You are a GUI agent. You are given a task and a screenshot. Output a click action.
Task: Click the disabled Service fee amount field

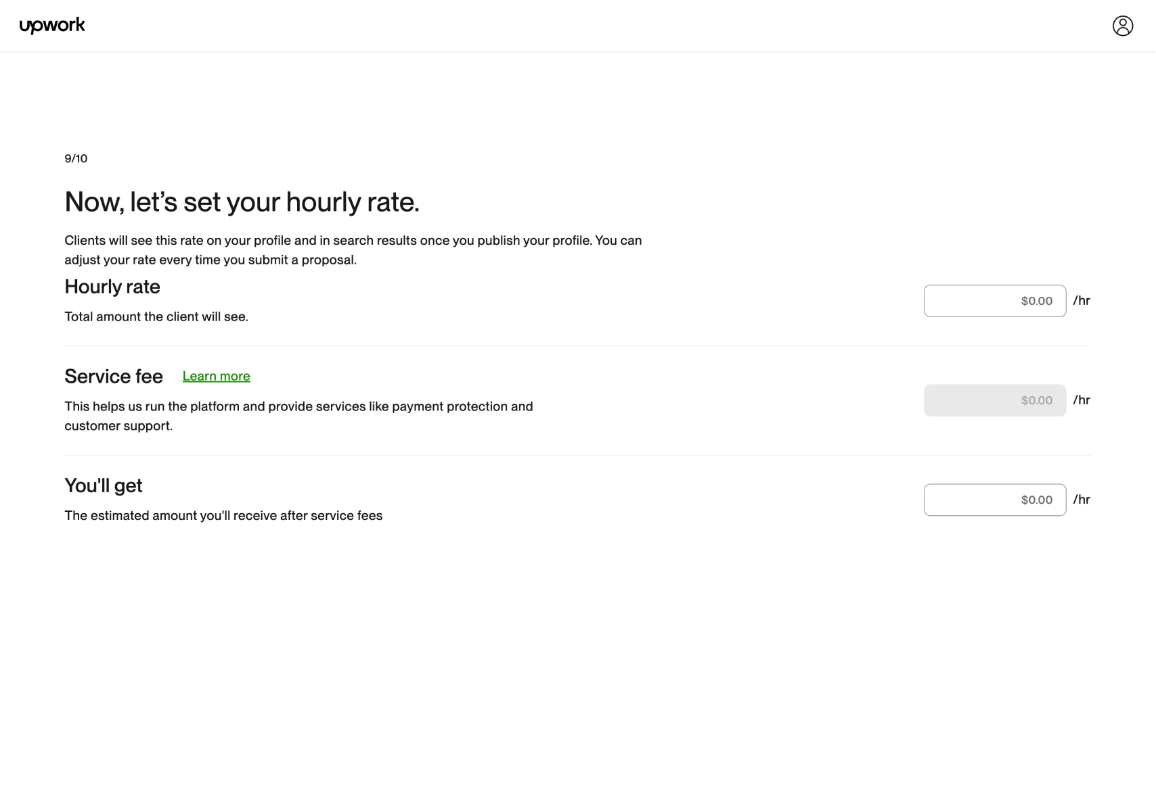995,400
